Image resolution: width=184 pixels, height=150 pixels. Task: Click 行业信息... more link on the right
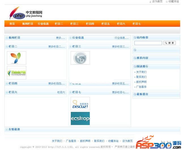click(x=121, y=38)
